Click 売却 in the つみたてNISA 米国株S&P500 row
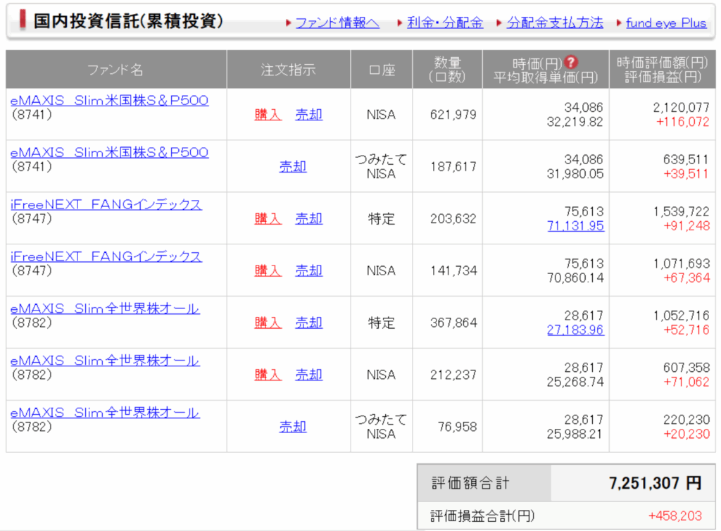This screenshot has height=531, width=721. point(292,166)
